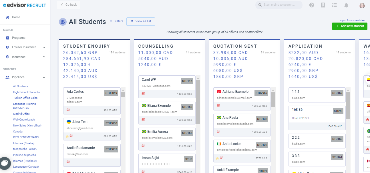Open the chat bubble widget
This screenshot has width=370, height=173.
click(5, 164)
